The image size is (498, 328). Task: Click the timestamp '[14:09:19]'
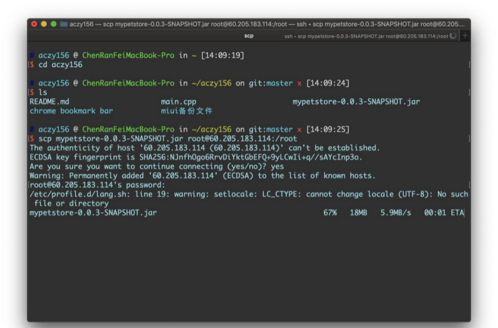pyautogui.click(x=223, y=56)
